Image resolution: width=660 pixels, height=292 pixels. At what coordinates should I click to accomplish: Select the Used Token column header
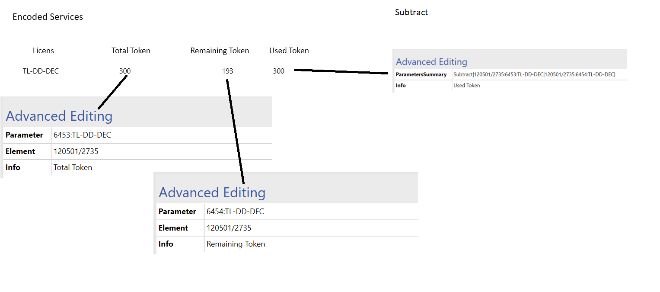[x=289, y=51]
